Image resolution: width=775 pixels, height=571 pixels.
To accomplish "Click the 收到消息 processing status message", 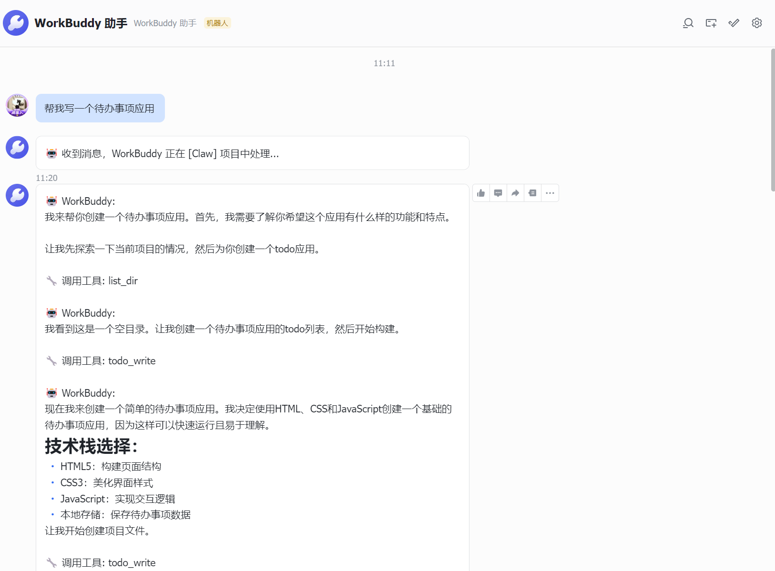I will (253, 153).
